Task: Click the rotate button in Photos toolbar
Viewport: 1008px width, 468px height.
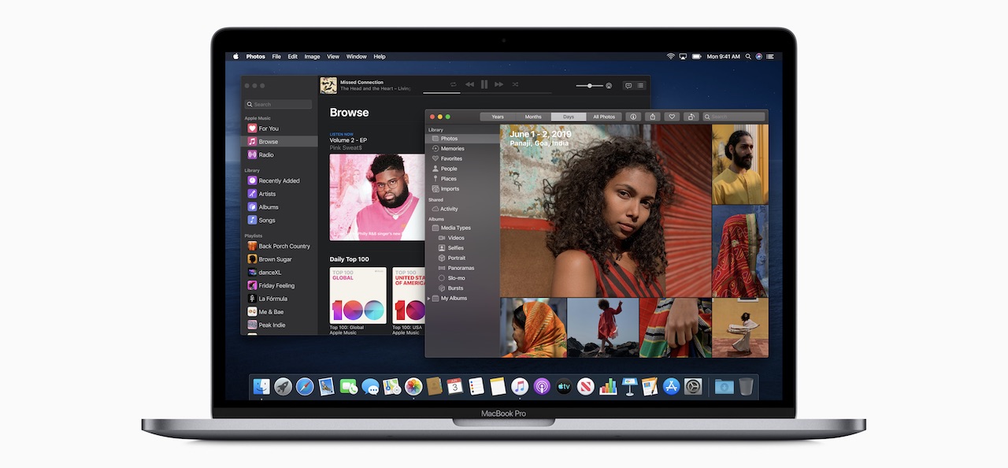Action: click(x=691, y=117)
